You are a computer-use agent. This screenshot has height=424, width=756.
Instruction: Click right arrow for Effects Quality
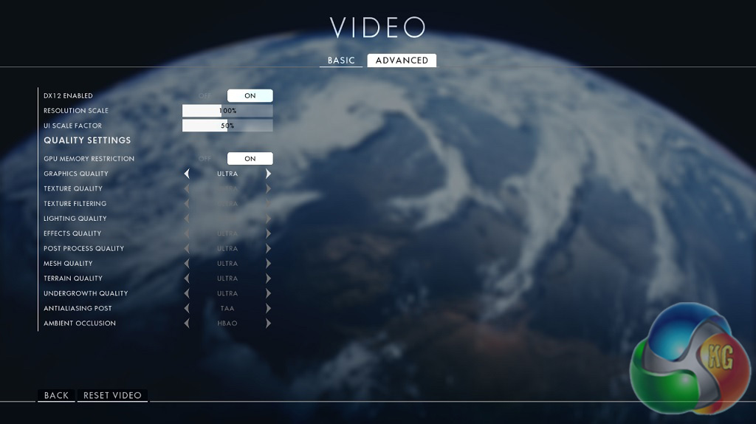point(269,233)
